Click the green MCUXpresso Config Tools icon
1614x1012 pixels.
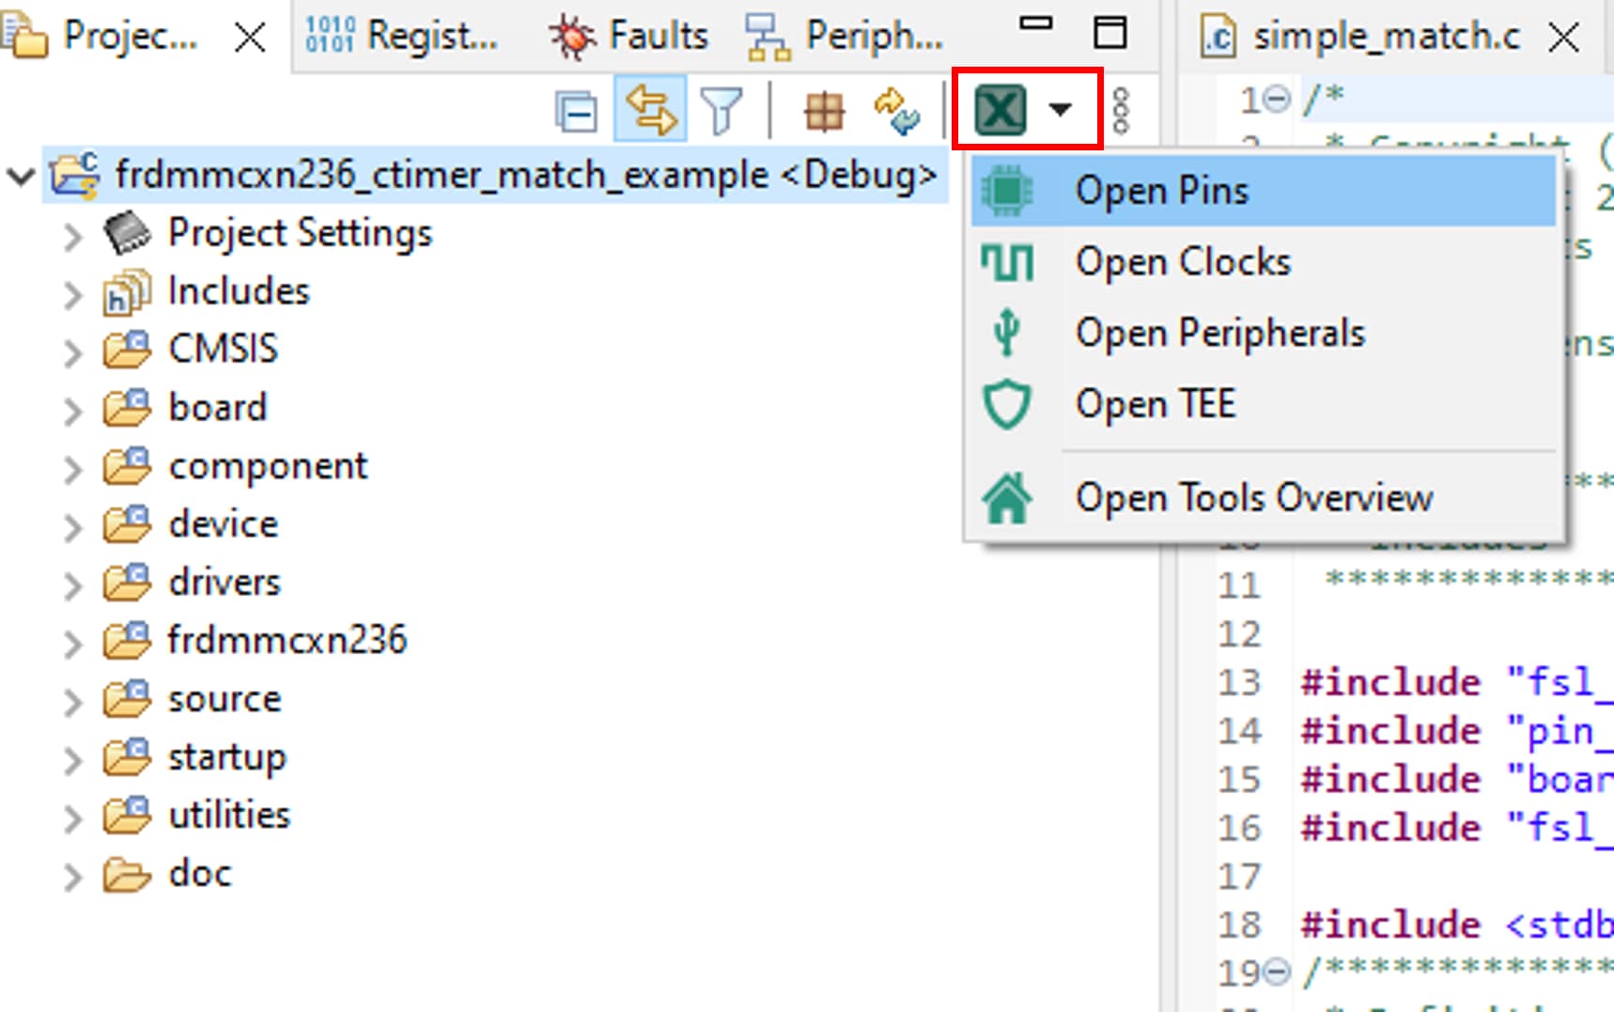click(1000, 110)
